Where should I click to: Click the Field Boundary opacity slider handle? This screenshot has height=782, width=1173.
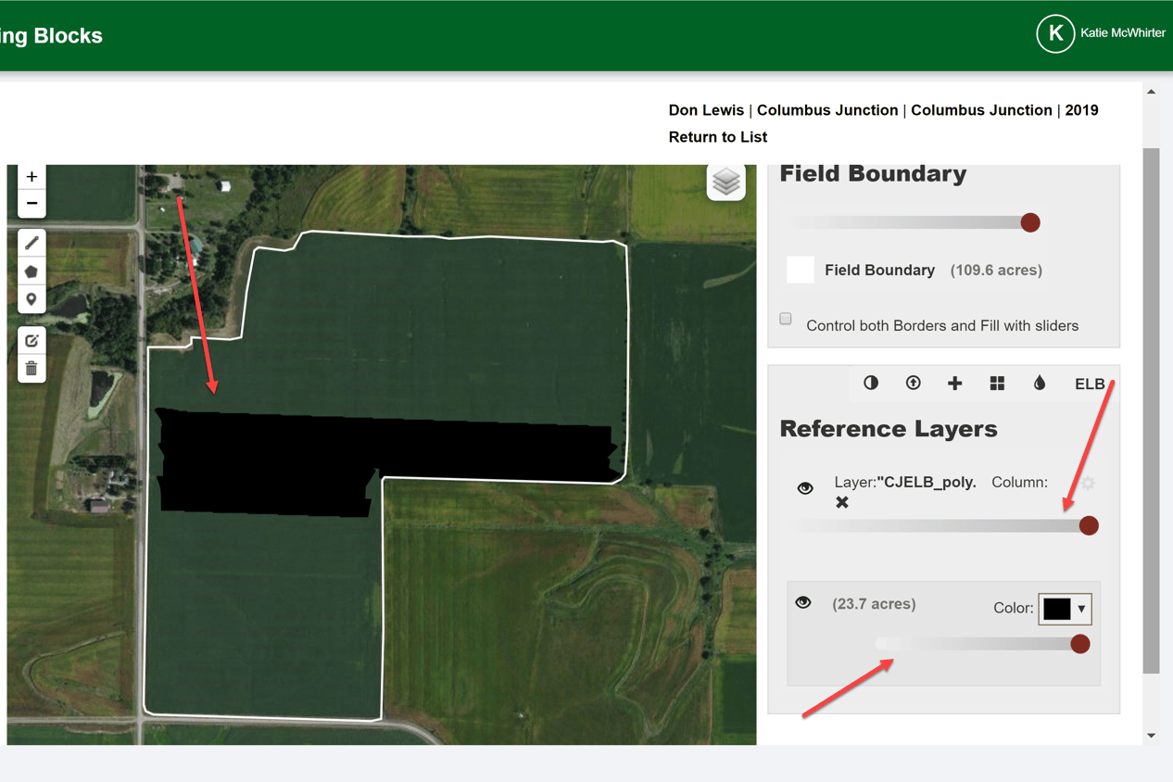(1030, 222)
